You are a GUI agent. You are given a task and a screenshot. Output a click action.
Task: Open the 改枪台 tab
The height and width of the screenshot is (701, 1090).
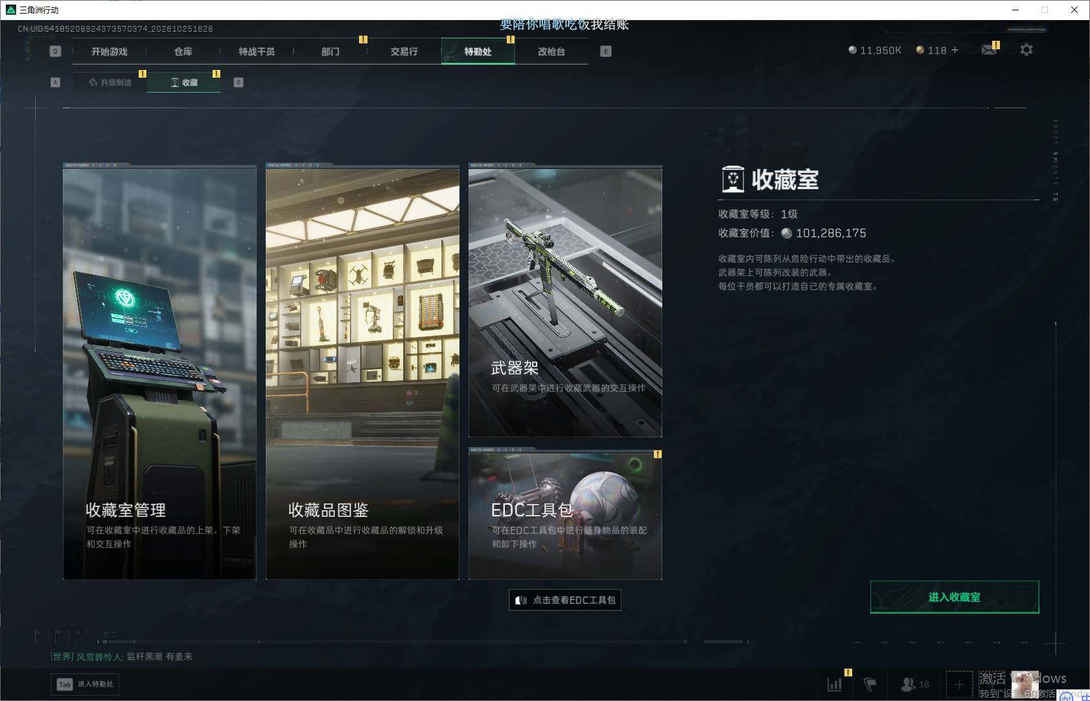[551, 52]
